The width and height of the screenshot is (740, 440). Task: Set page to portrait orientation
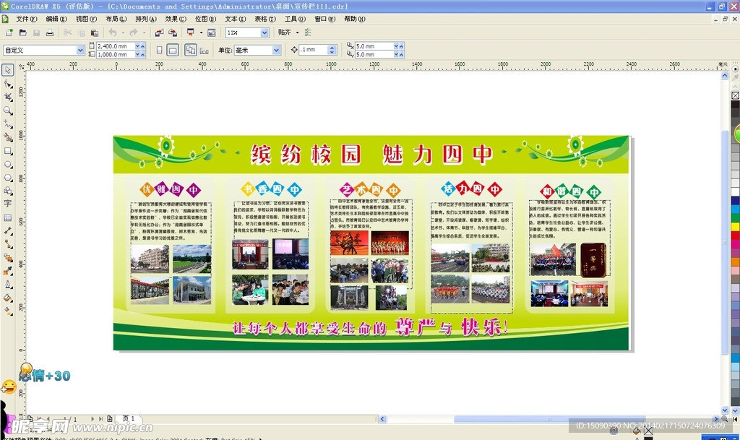160,50
